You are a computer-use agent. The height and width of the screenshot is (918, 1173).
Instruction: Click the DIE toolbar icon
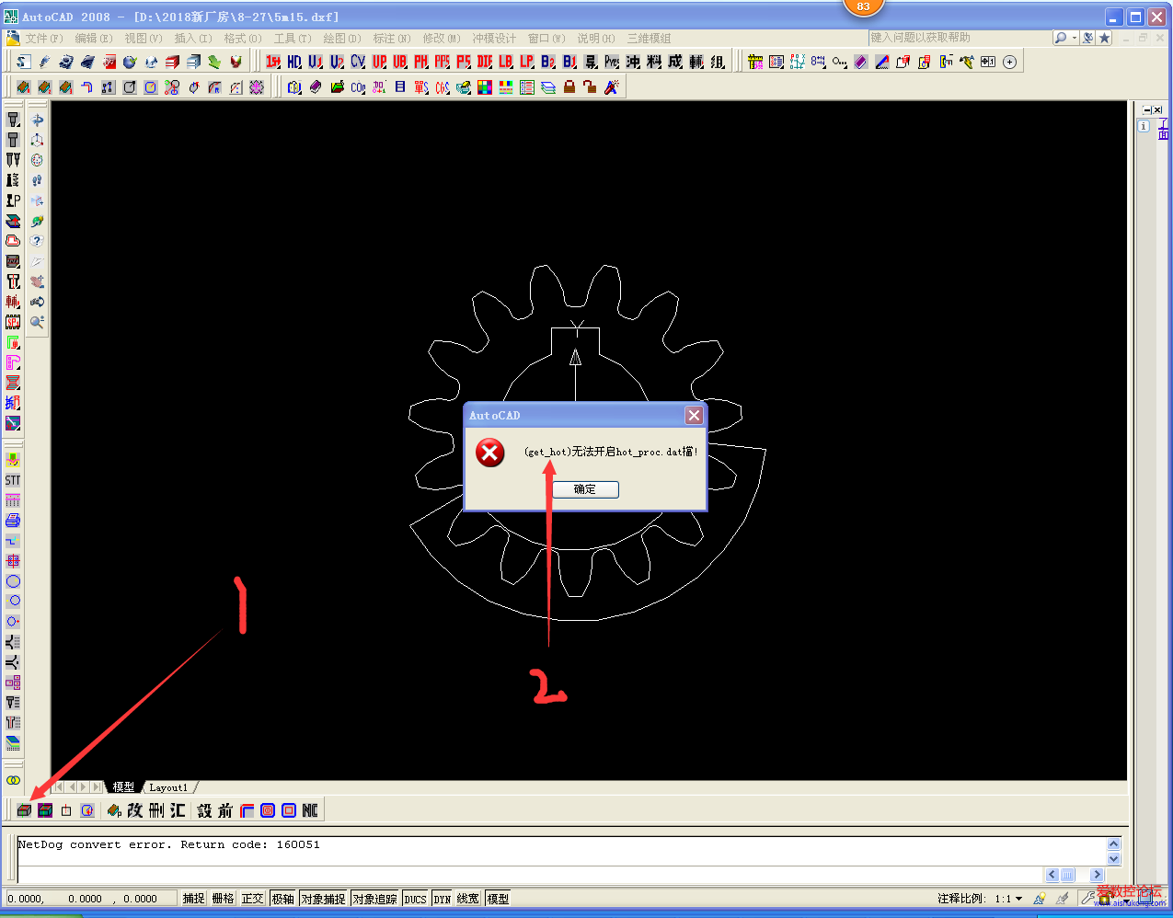pyautogui.click(x=485, y=62)
